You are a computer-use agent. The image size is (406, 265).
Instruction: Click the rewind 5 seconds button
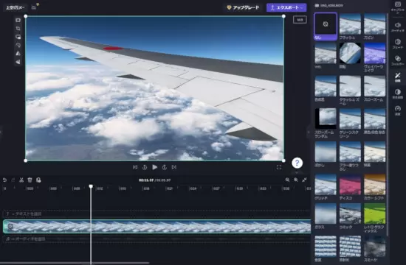pyautogui.click(x=145, y=167)
